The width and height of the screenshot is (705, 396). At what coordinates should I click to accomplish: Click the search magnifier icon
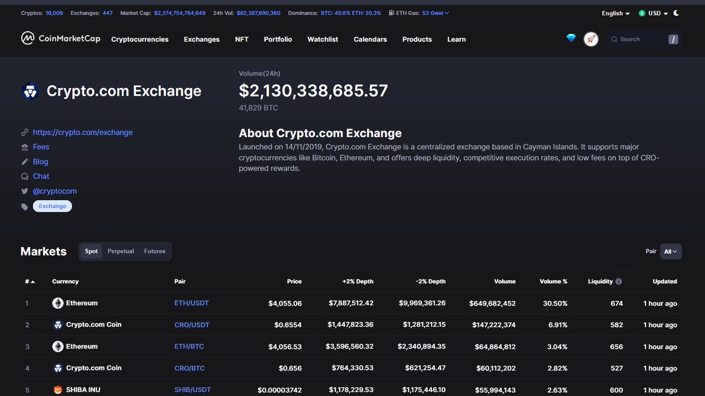(615, 39)
